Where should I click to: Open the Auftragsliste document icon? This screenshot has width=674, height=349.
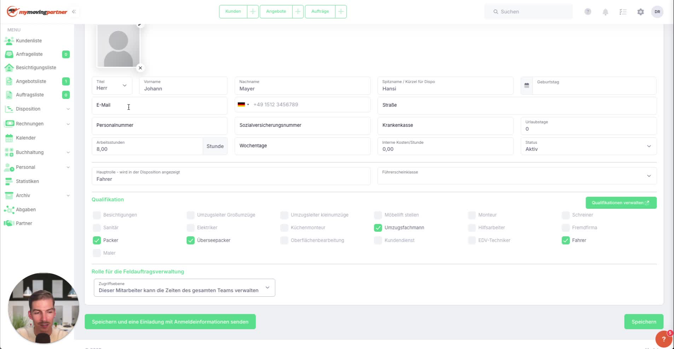(x=9, y=95)
